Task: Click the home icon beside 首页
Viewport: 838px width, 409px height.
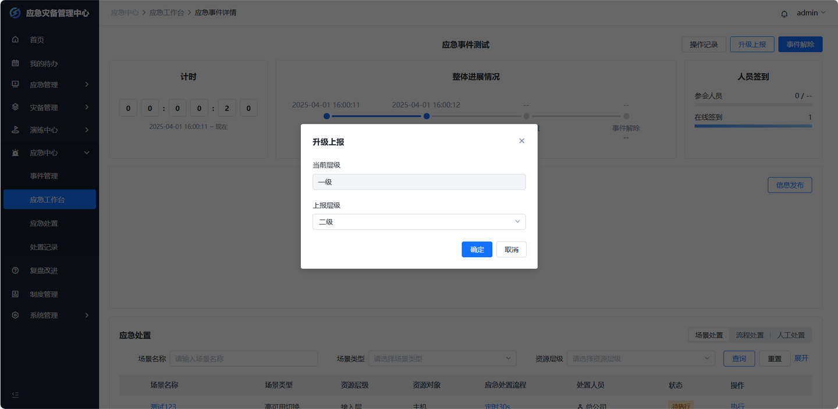Action: pyautogui.click(x=16, y=40)
